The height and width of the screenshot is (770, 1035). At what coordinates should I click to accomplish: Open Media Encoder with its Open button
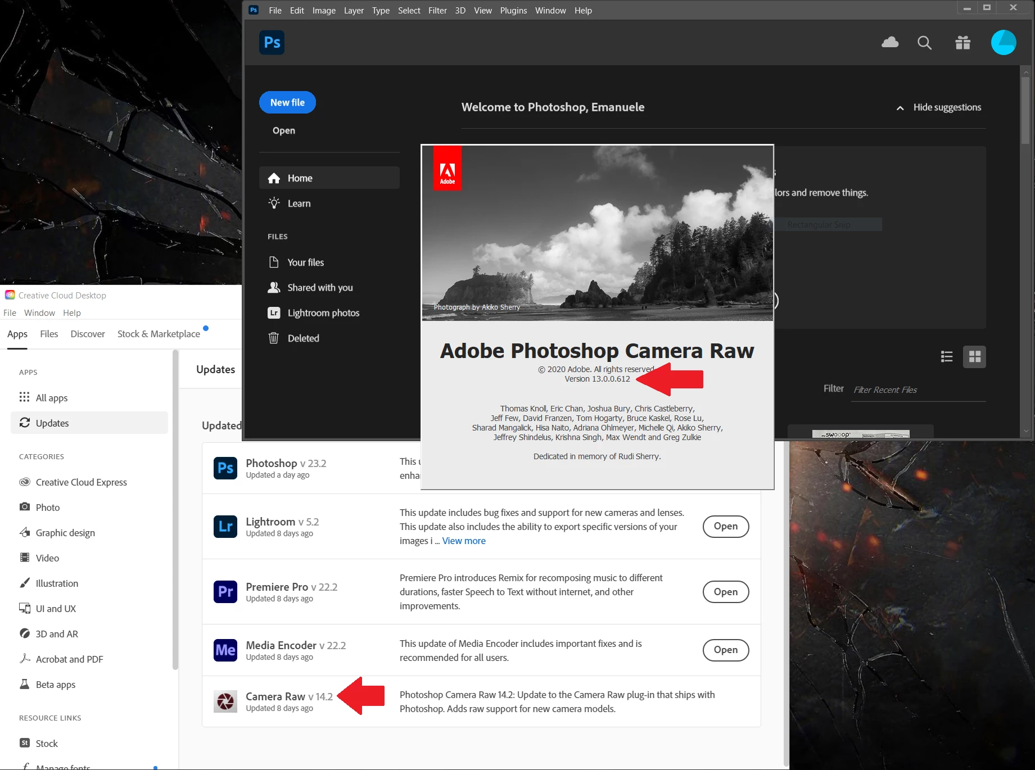point(726,650)
